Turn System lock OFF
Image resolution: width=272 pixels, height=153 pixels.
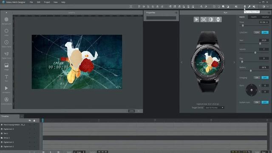(265, 102)
